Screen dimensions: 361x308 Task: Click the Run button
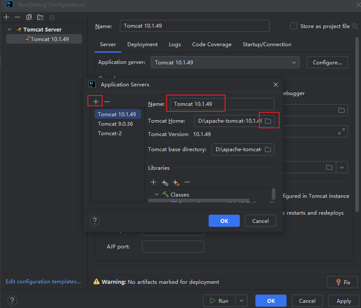219,301
